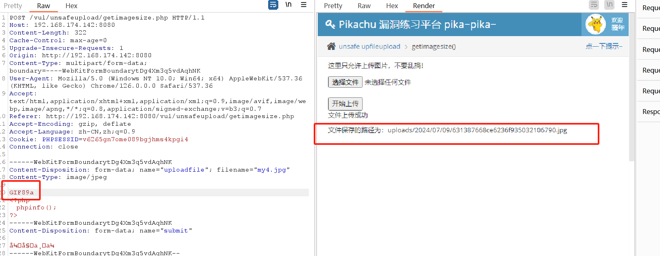Viewport: 660px width, 256px height.
Task: Click the '开始上传' upload button
Action: (345, 103)
